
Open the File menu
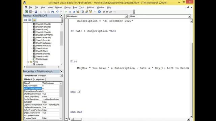coord(30,7)
